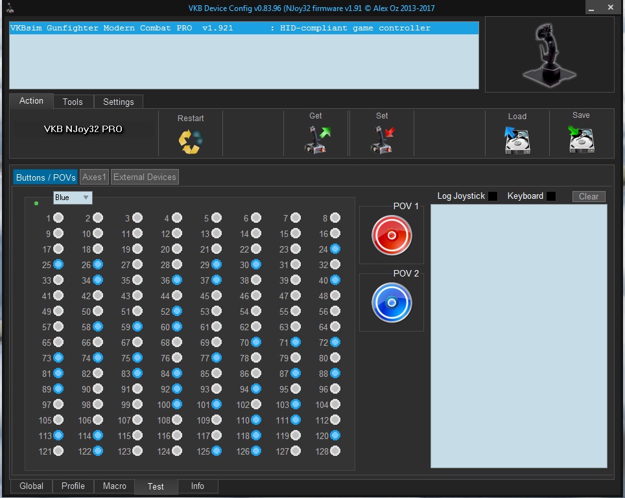Switch to the Tools tab
Screen dimensions: 625x498
coord(73,102)
